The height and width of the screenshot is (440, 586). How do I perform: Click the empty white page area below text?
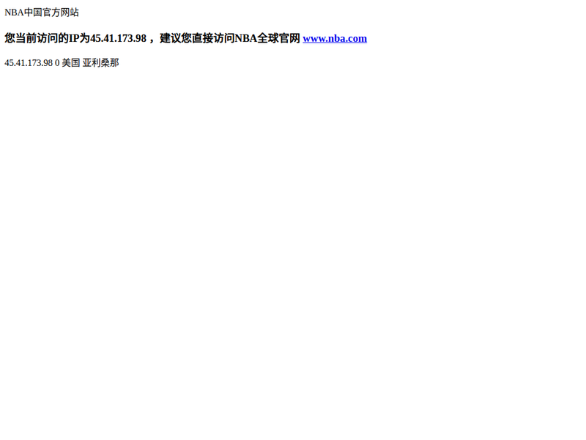293,243
